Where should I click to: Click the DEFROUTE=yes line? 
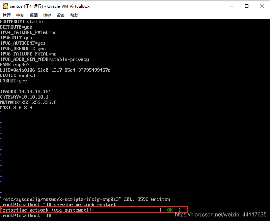pyautogui.click(x=16, y=27)
